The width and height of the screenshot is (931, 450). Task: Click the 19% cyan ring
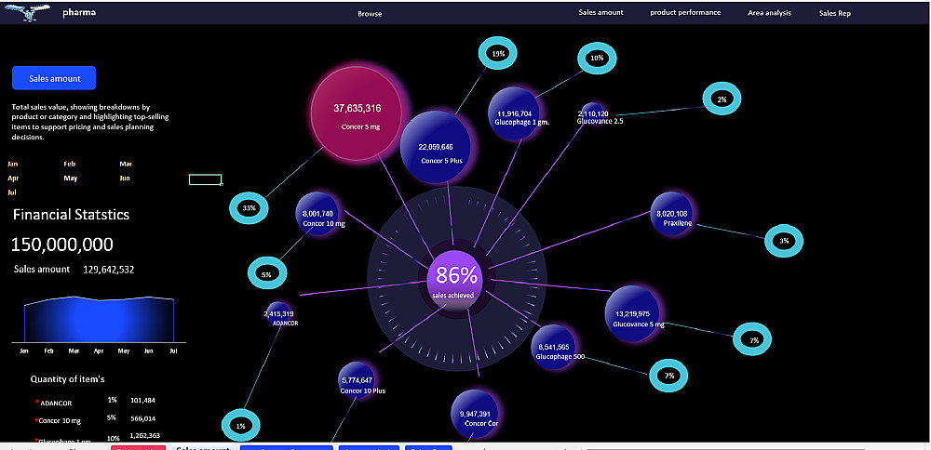(498, 54)
